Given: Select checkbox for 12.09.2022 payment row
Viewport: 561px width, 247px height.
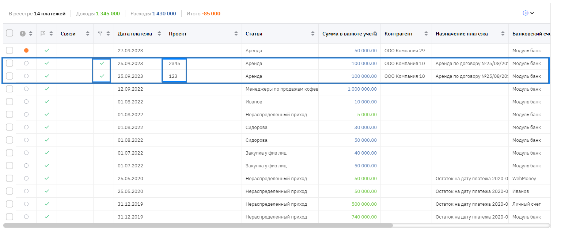Looking at the screenshot, I should [x=10, y=89].
